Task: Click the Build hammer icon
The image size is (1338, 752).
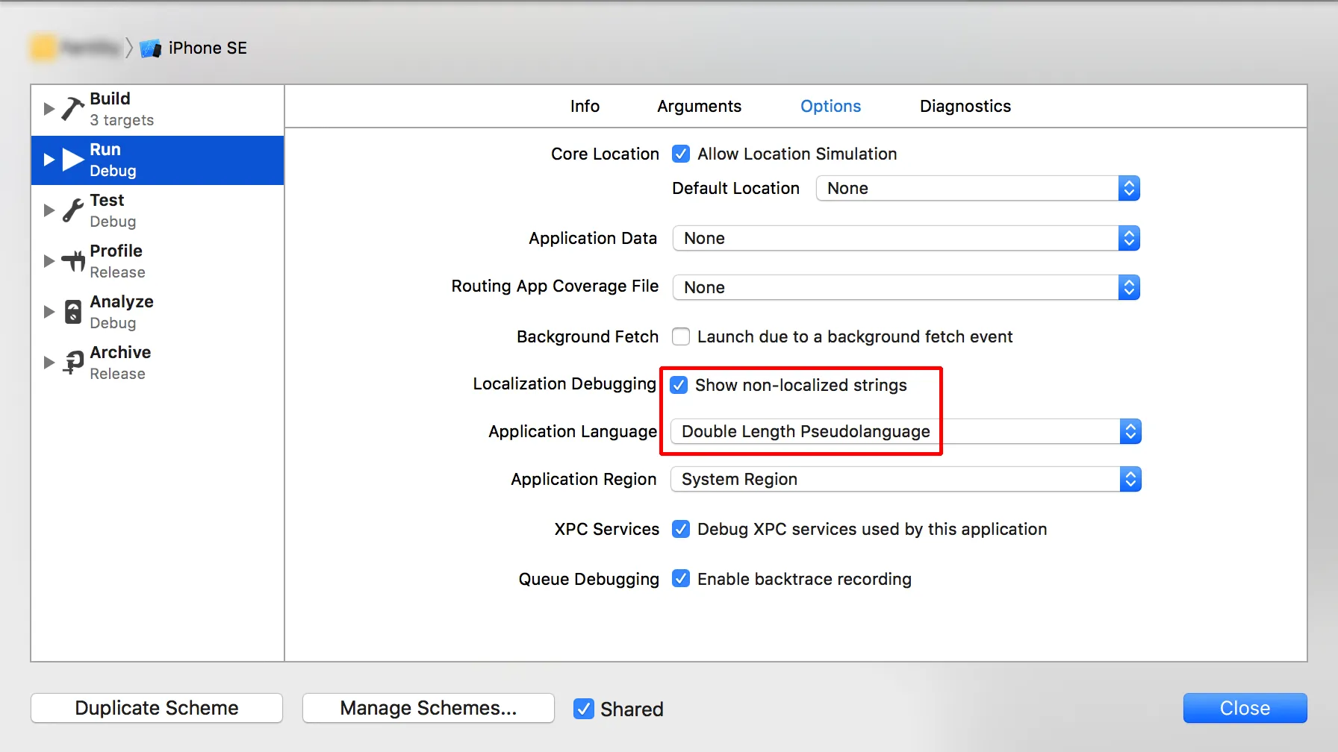Action: point(72,109)
